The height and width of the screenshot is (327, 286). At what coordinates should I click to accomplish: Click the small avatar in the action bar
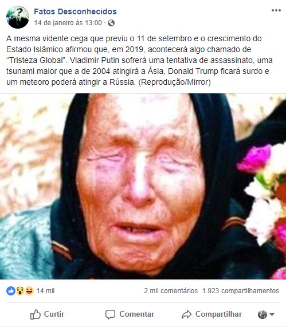click(x=263, y=314)
